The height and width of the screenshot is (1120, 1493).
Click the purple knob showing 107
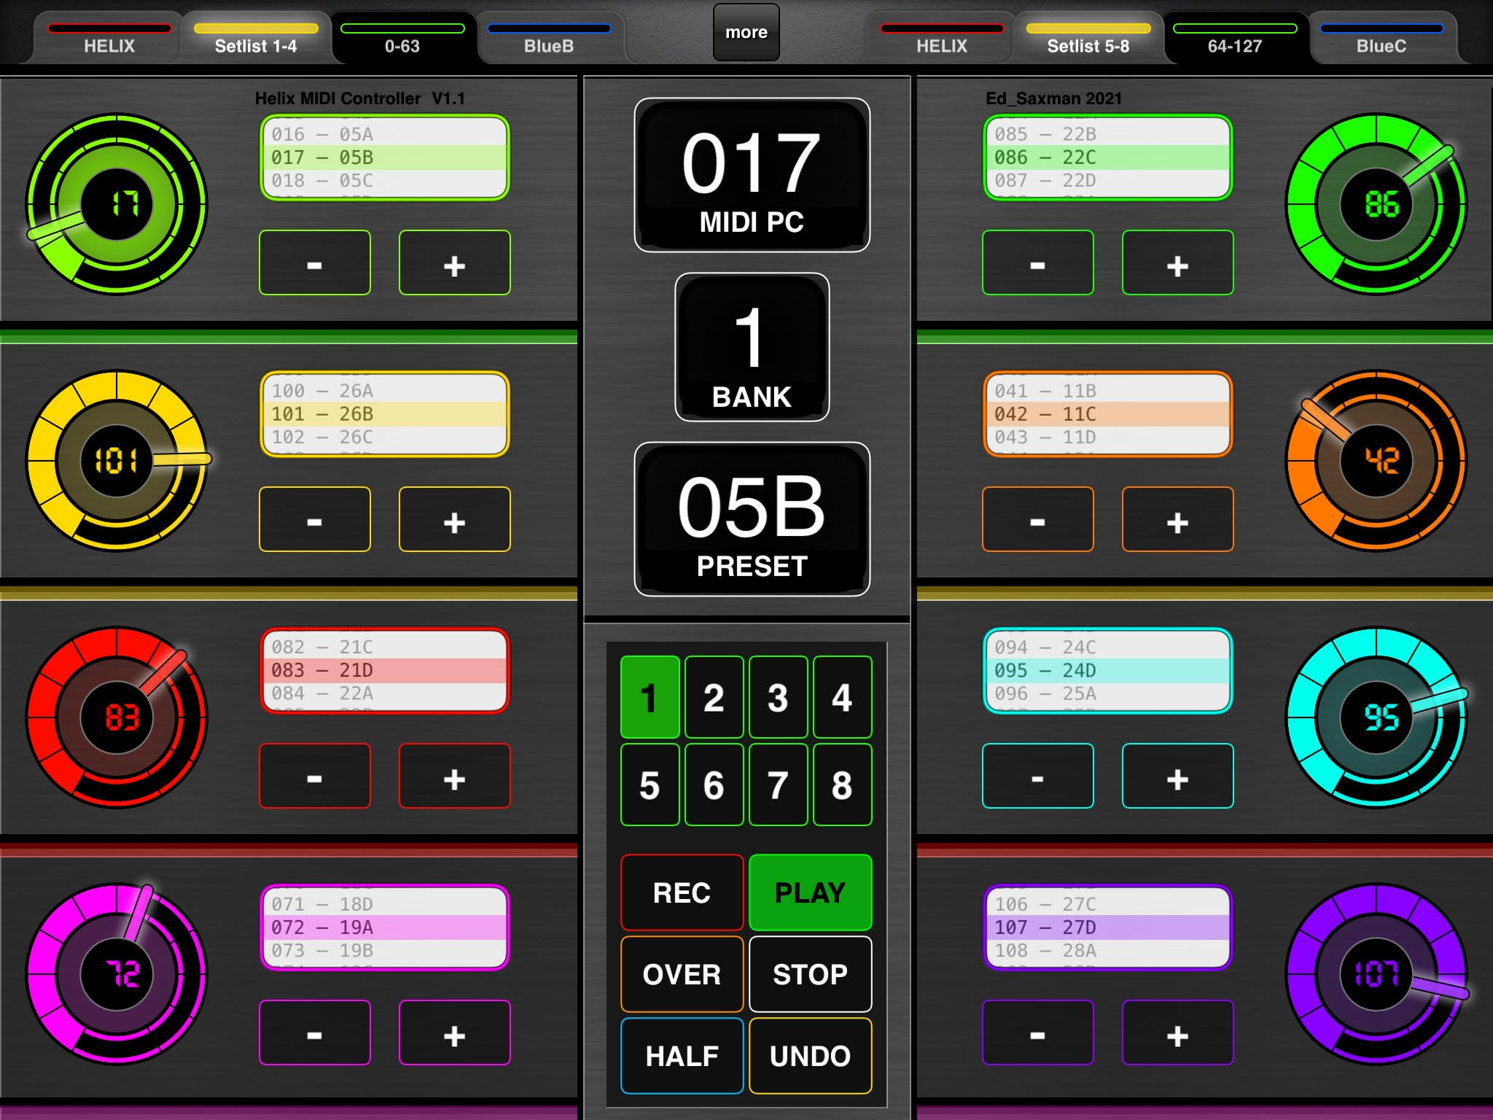(x=1376, y=974)
